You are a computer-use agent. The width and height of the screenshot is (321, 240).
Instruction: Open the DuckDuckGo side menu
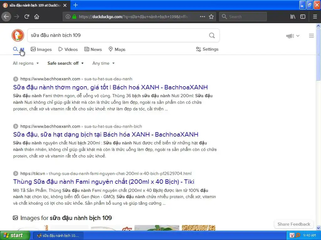pos(311,36)
